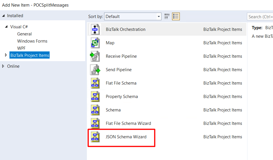Image resolution: width=273 pixels, height=160 pixels.
Task: Click the 'Property Schema' item name
Action: point(122,97)
